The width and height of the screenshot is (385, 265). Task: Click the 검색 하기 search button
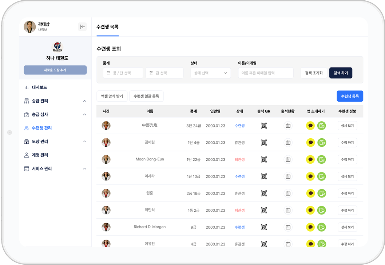coord(341,73)
